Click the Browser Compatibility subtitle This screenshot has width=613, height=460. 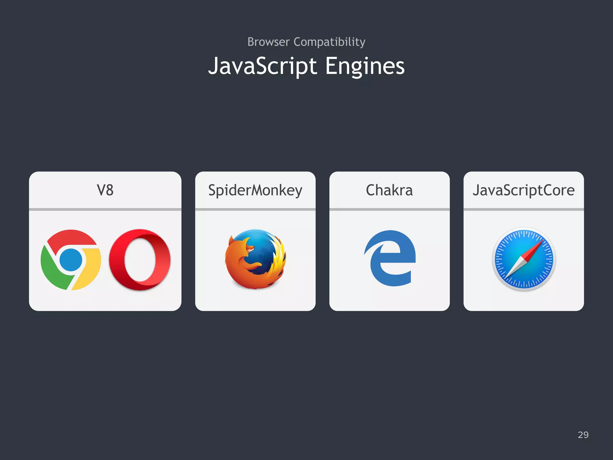click(x=306, y=42)
